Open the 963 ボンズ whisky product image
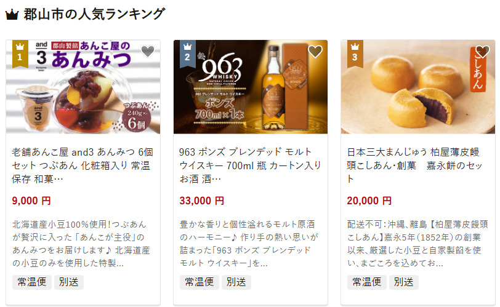 251,87
